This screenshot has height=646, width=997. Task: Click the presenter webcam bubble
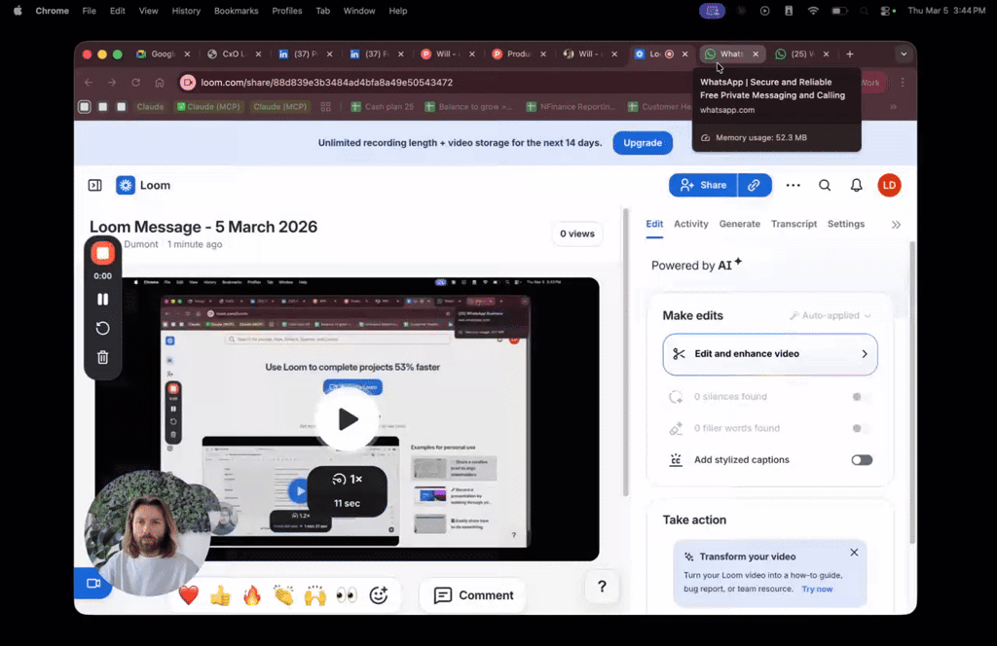(148, 533)
